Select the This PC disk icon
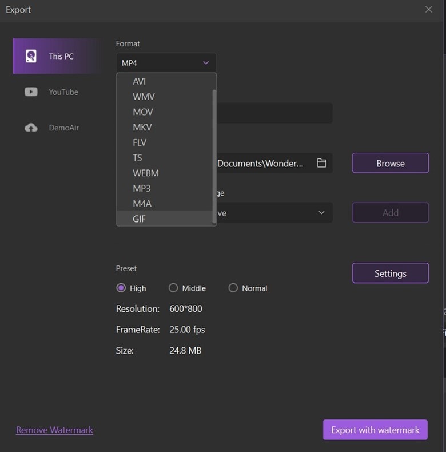The image size is (446, 452). click(31, 56)
